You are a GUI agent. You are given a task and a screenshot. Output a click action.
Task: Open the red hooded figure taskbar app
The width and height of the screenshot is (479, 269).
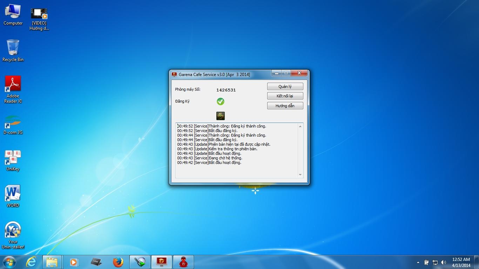pos(183,262)
